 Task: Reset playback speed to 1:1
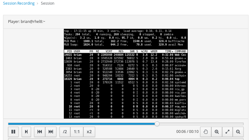point(77,132)
